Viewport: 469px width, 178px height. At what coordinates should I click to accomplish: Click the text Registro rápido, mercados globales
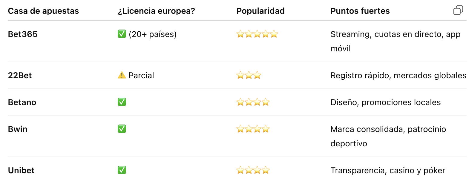tap(398, 76)
